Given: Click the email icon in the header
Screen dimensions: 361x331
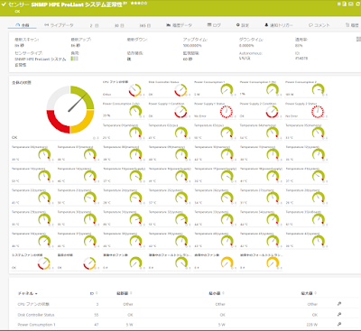Looking at the screenshot, I should click(350, 4).
